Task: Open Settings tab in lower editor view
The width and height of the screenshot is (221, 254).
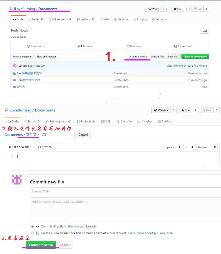Action: pyautogui.click(x=165, y=121)
